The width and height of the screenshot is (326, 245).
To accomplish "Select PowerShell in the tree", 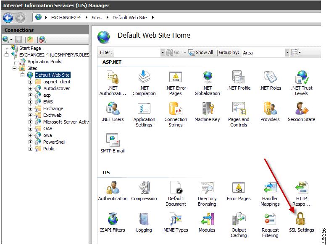I will pos(54,142).
